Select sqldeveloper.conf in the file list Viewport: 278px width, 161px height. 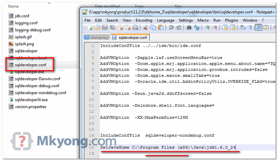(30, 65)
